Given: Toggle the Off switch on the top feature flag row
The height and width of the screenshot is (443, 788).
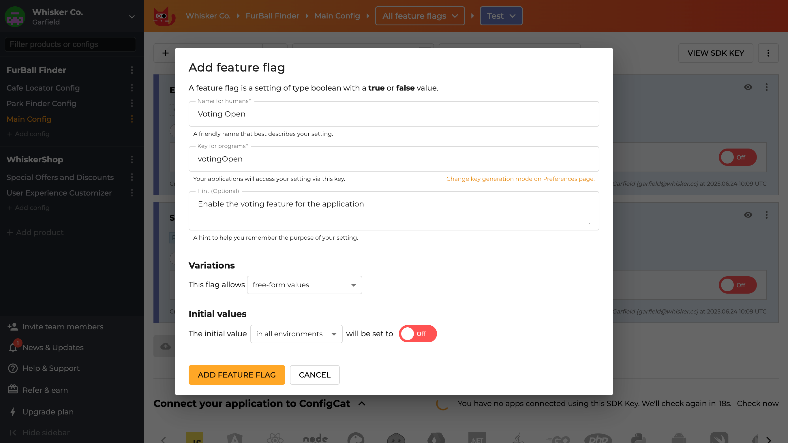Looking at the screenshot, I should [737, 157].
